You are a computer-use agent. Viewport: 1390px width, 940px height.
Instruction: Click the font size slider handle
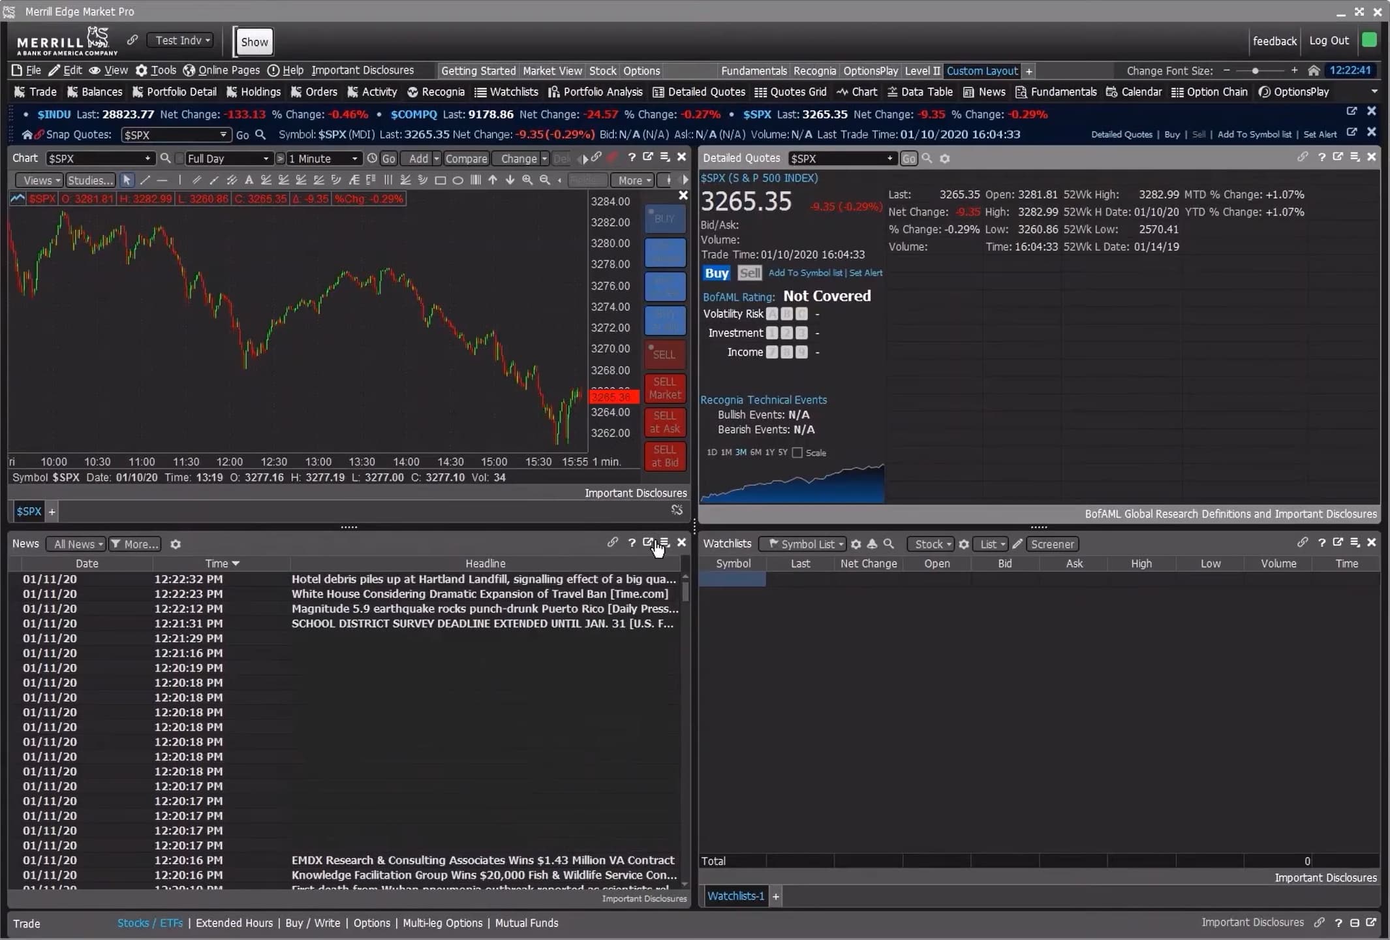[x=1256, y=70]
